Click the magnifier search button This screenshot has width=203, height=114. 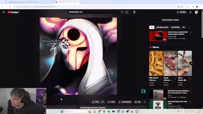[x=127, y=12]
